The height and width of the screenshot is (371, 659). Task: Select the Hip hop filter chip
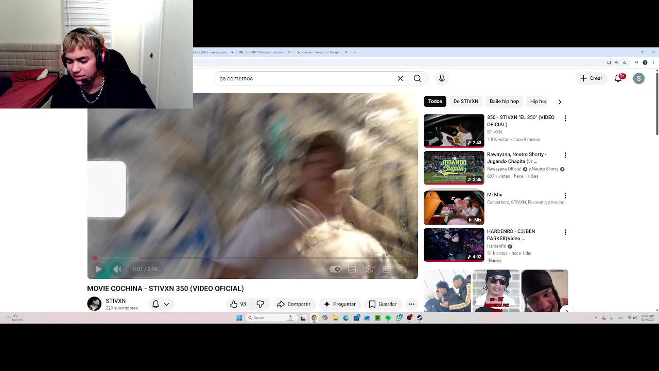[x=539, y=102]
